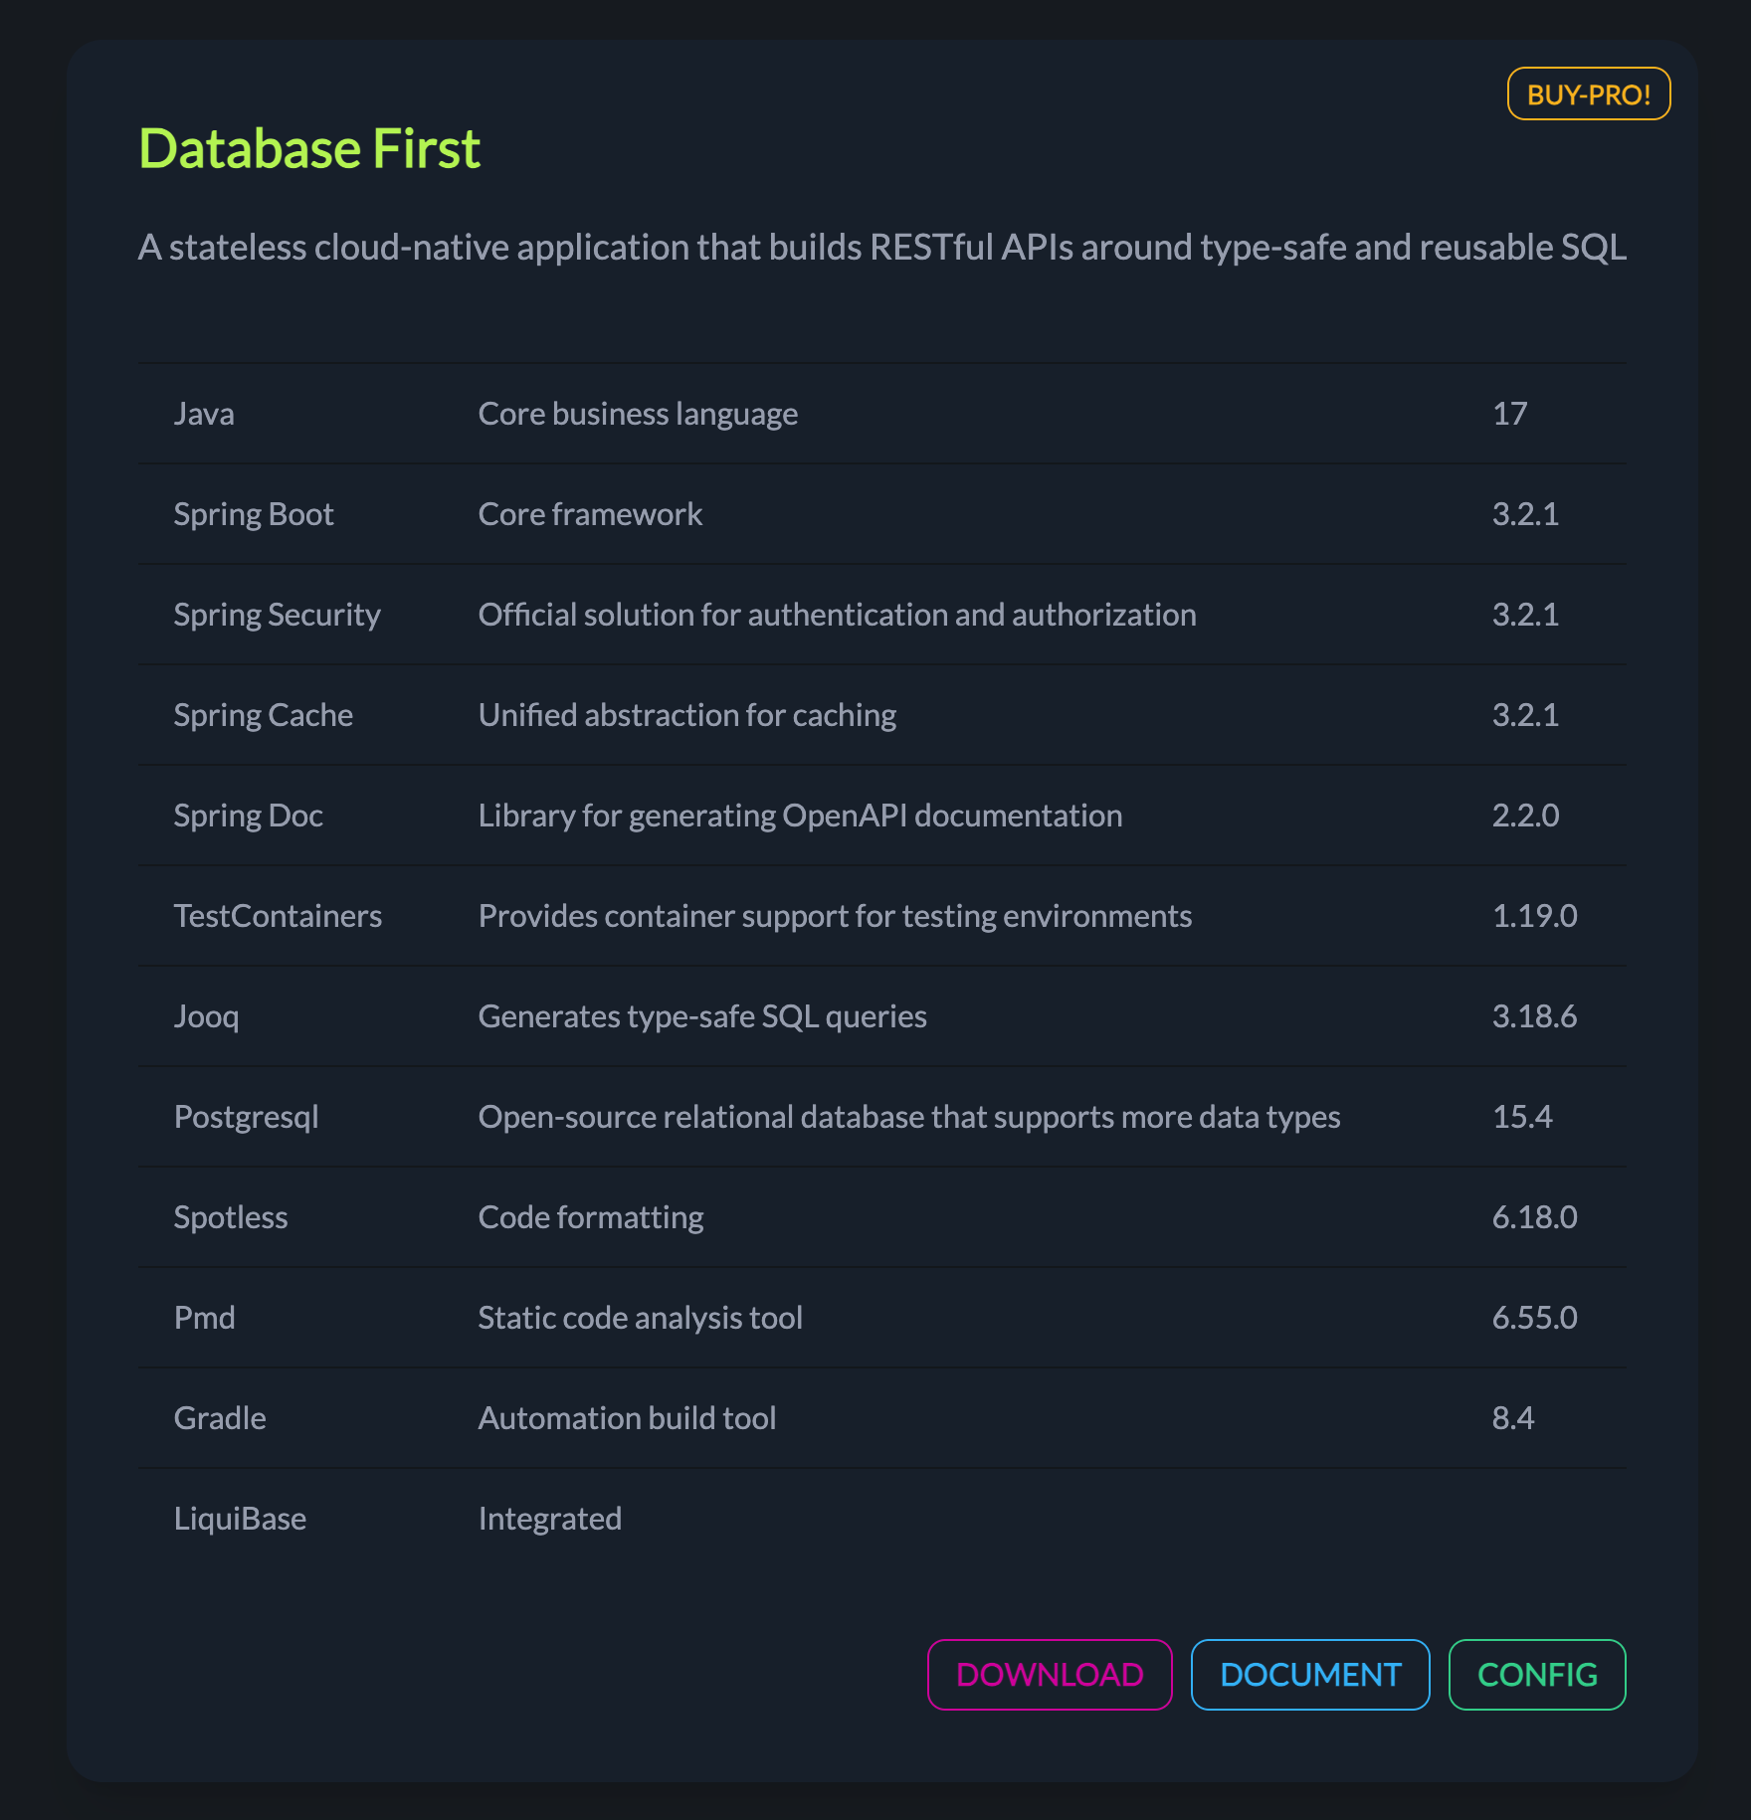This screenshot has width=1751, height=1820.
Task: Open the DOCUMENT link button
Action: point(1310,1675)
